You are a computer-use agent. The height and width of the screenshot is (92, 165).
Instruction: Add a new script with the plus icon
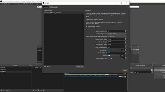45,66
